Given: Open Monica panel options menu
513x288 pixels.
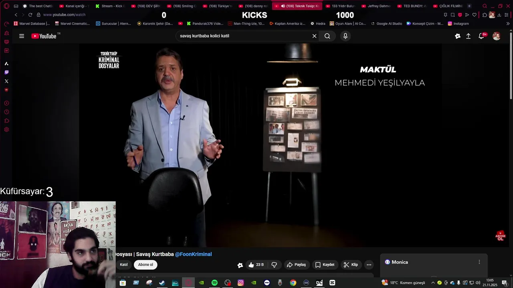Looking at the screenshot, I should [479, 262].
